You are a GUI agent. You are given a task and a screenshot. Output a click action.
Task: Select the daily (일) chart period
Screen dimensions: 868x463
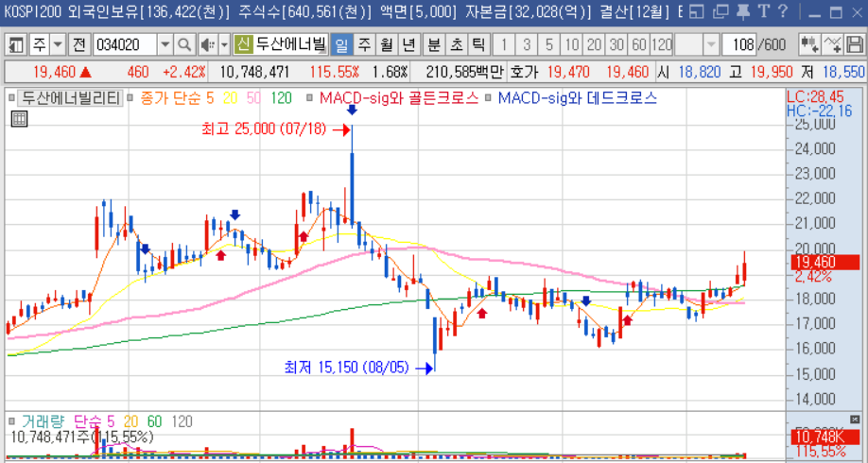340,45
